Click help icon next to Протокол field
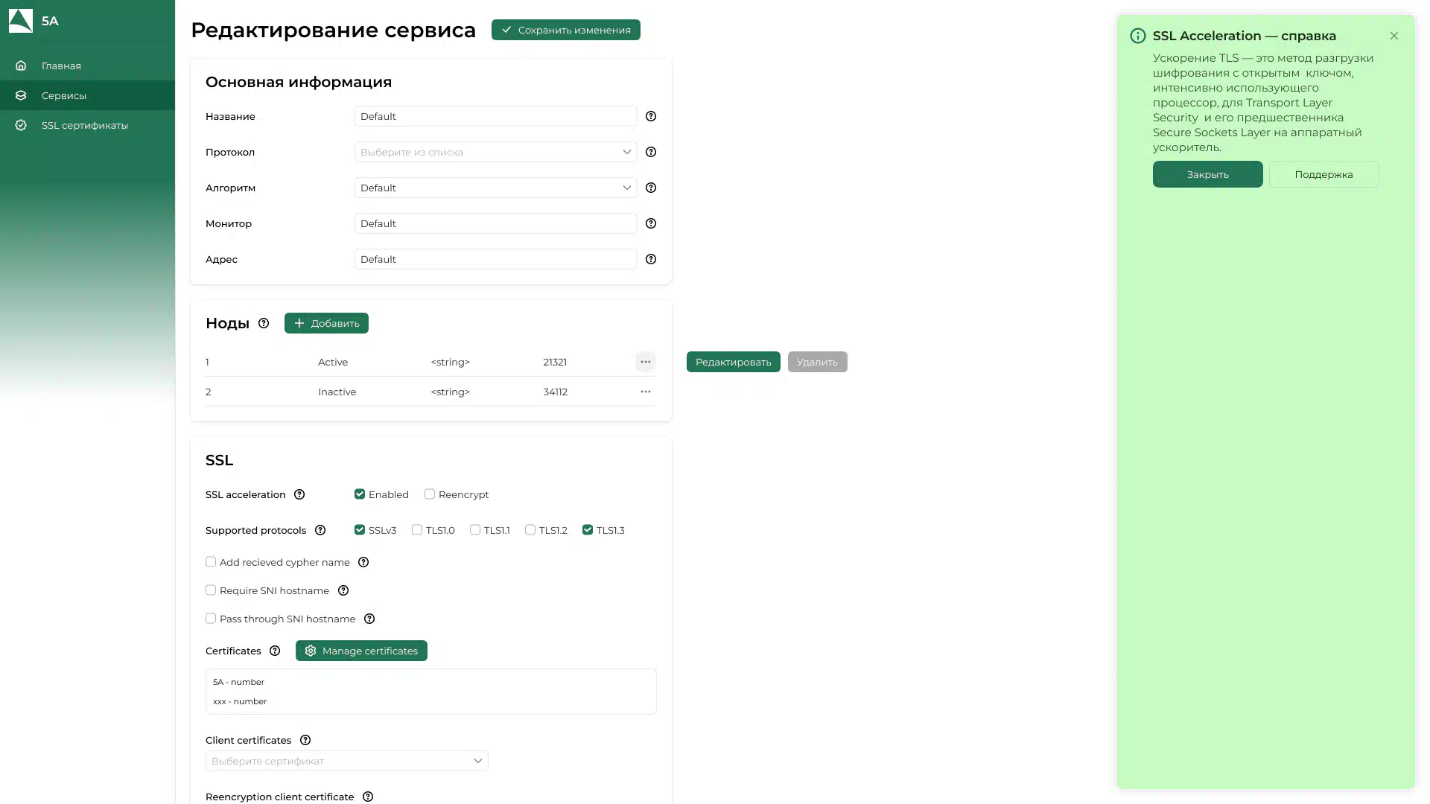The height and width of the screenshot is (804, 1430). (651, 152)
